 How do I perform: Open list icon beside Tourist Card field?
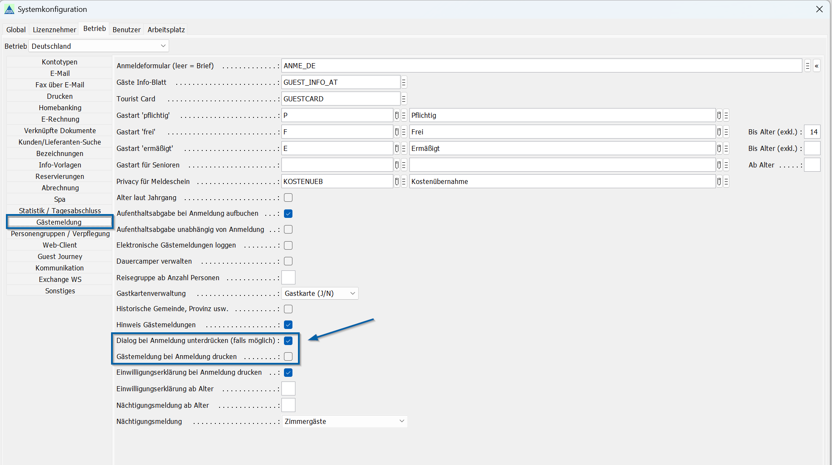[x=403, y=99]
